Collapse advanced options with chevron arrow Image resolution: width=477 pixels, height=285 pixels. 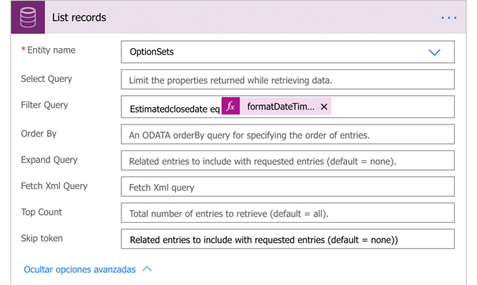click(147, 269)
